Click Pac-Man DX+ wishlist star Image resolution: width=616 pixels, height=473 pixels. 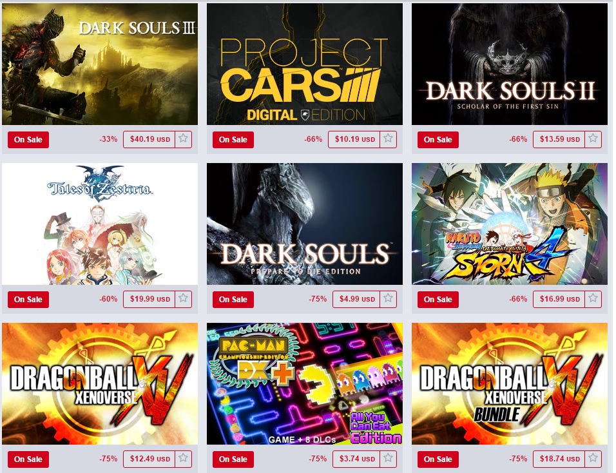point(388,459)
